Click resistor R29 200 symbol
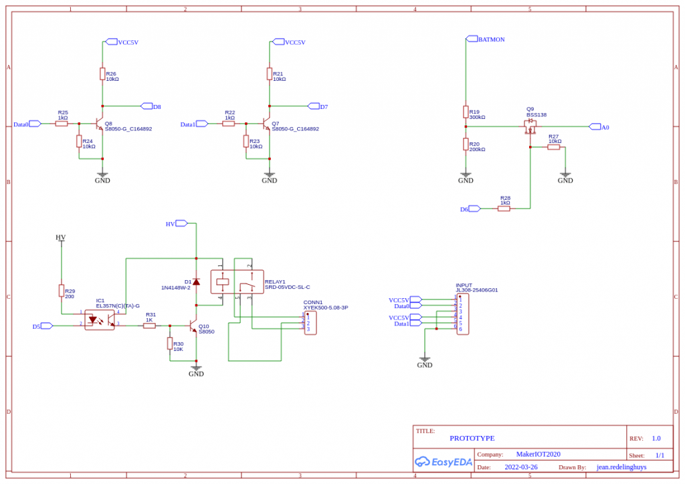Image resolution: width=685 pixels, height=484 pixels. click(x=62, y=291)
